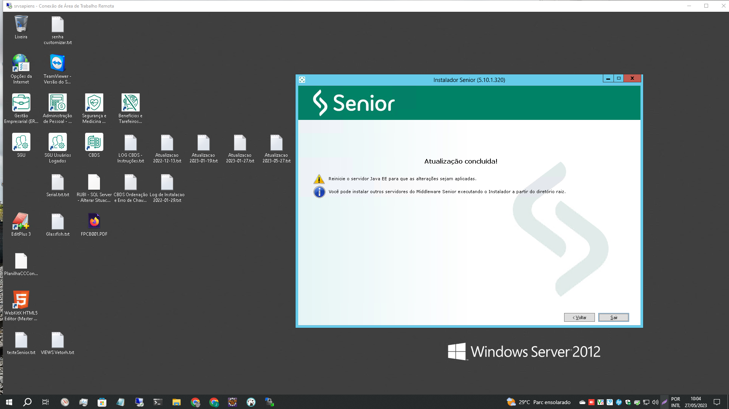Open the Opções da Internet shortcut

click(x=21, y=69)
